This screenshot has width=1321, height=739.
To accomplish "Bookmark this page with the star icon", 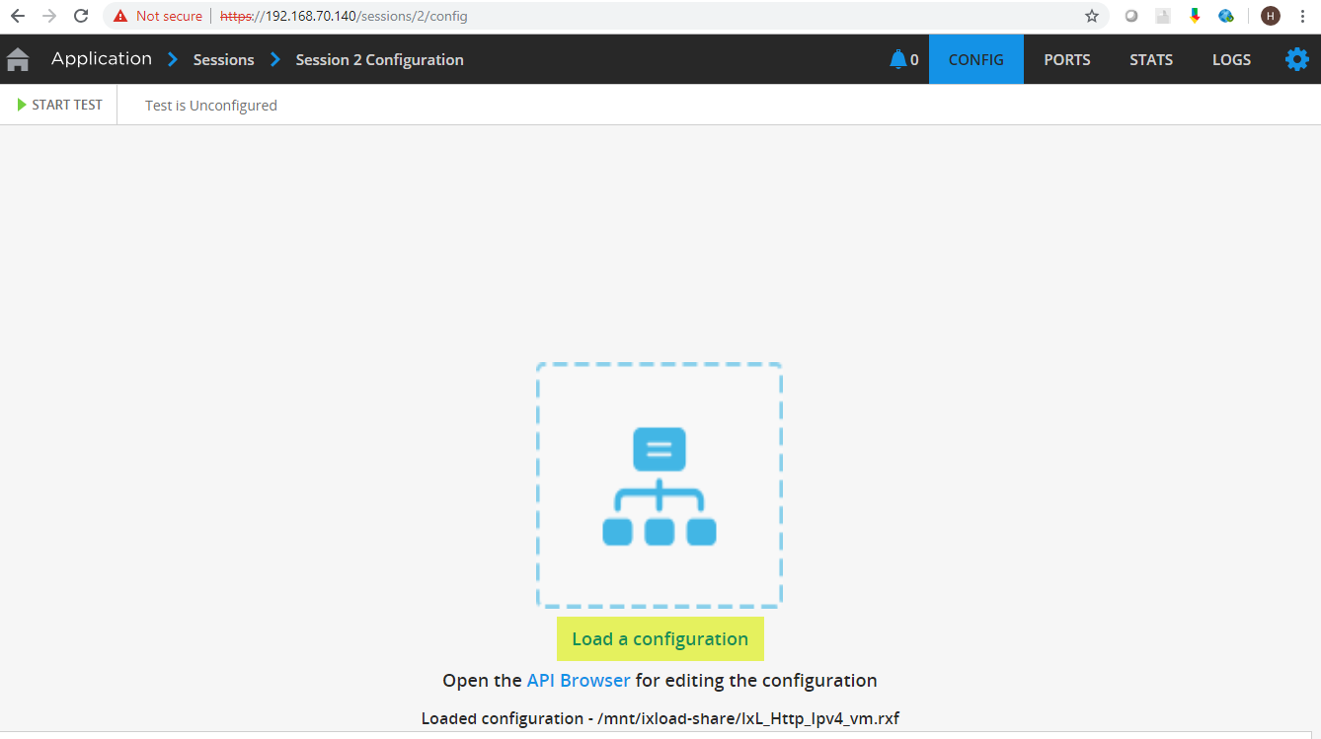I will pyautogui.click(x=1091, y=16).
